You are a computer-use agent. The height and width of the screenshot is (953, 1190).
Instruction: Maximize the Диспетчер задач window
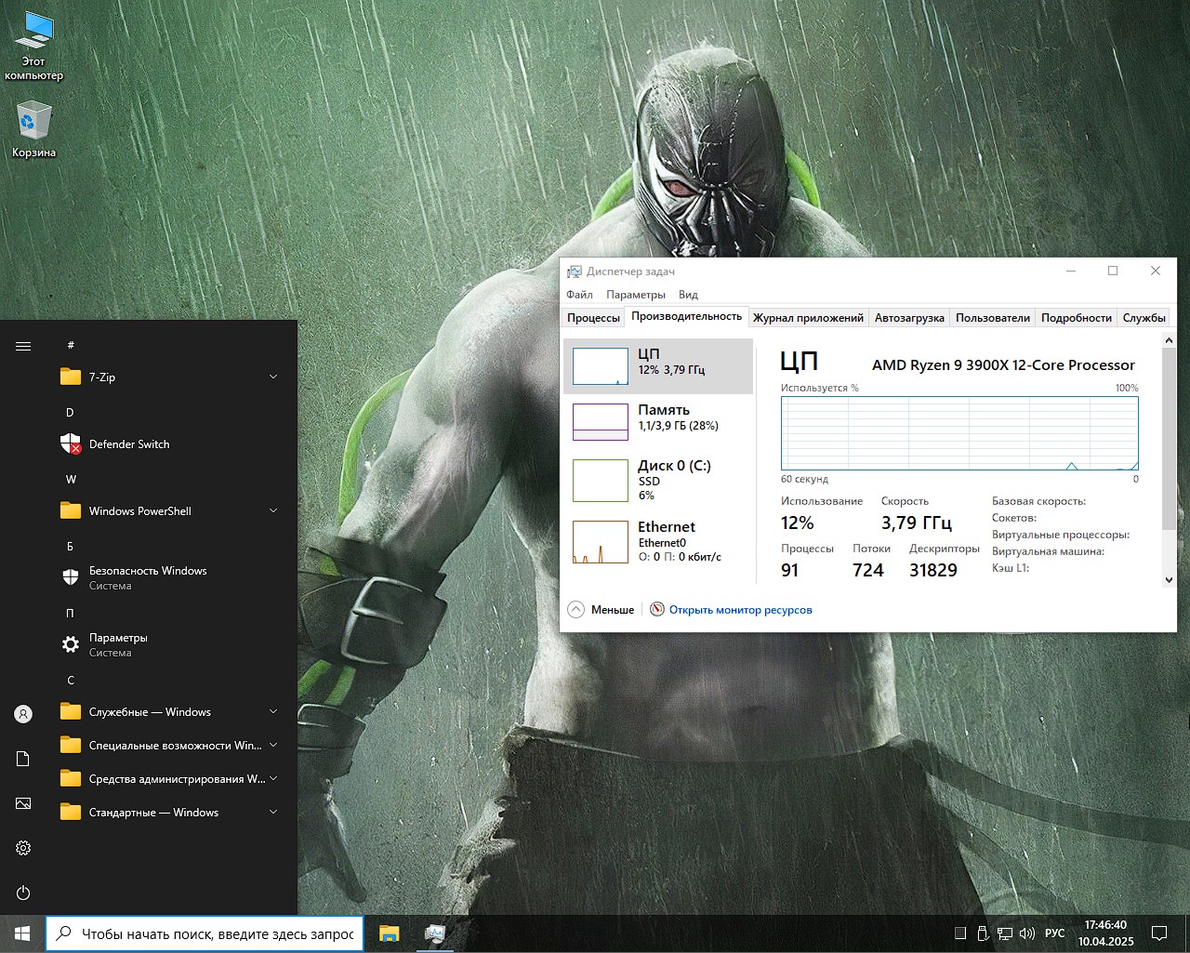click(1113, 271)
